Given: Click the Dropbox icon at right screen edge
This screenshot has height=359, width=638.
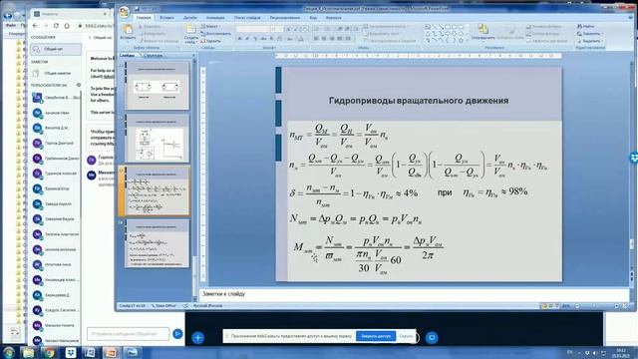Looking at the screenshot, I should click(x=634, y=158).
